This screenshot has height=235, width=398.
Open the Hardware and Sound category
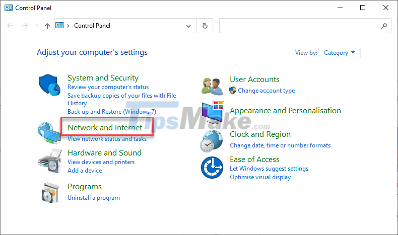point(105,153)
